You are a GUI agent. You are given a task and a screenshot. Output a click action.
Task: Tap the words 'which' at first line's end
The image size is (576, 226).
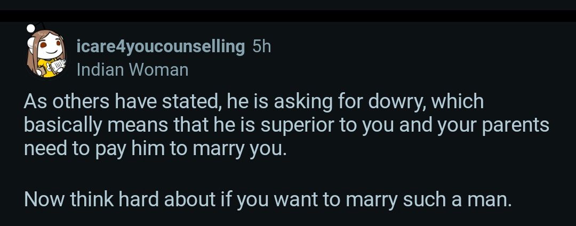458,101
